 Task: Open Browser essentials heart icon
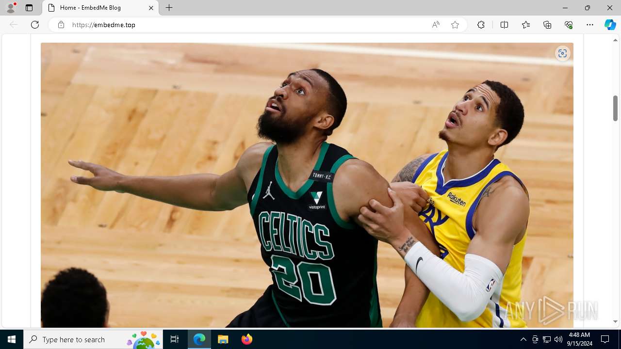pyautogui.click(x=569, y=25)
